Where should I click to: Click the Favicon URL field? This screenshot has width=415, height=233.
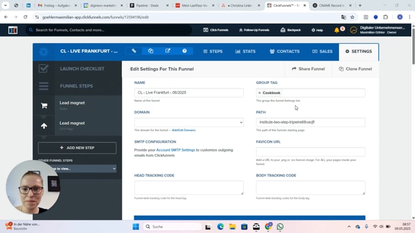click(310, 152)
